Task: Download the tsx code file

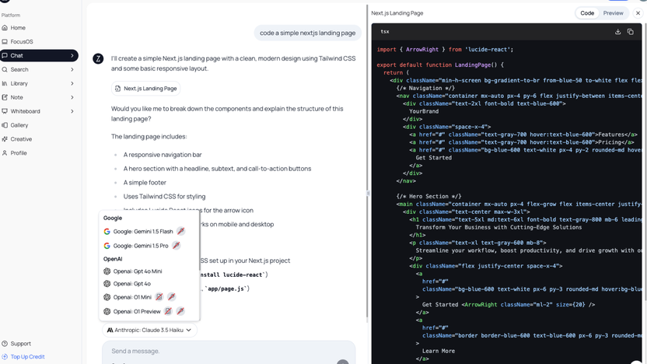Action: point(617,32)
